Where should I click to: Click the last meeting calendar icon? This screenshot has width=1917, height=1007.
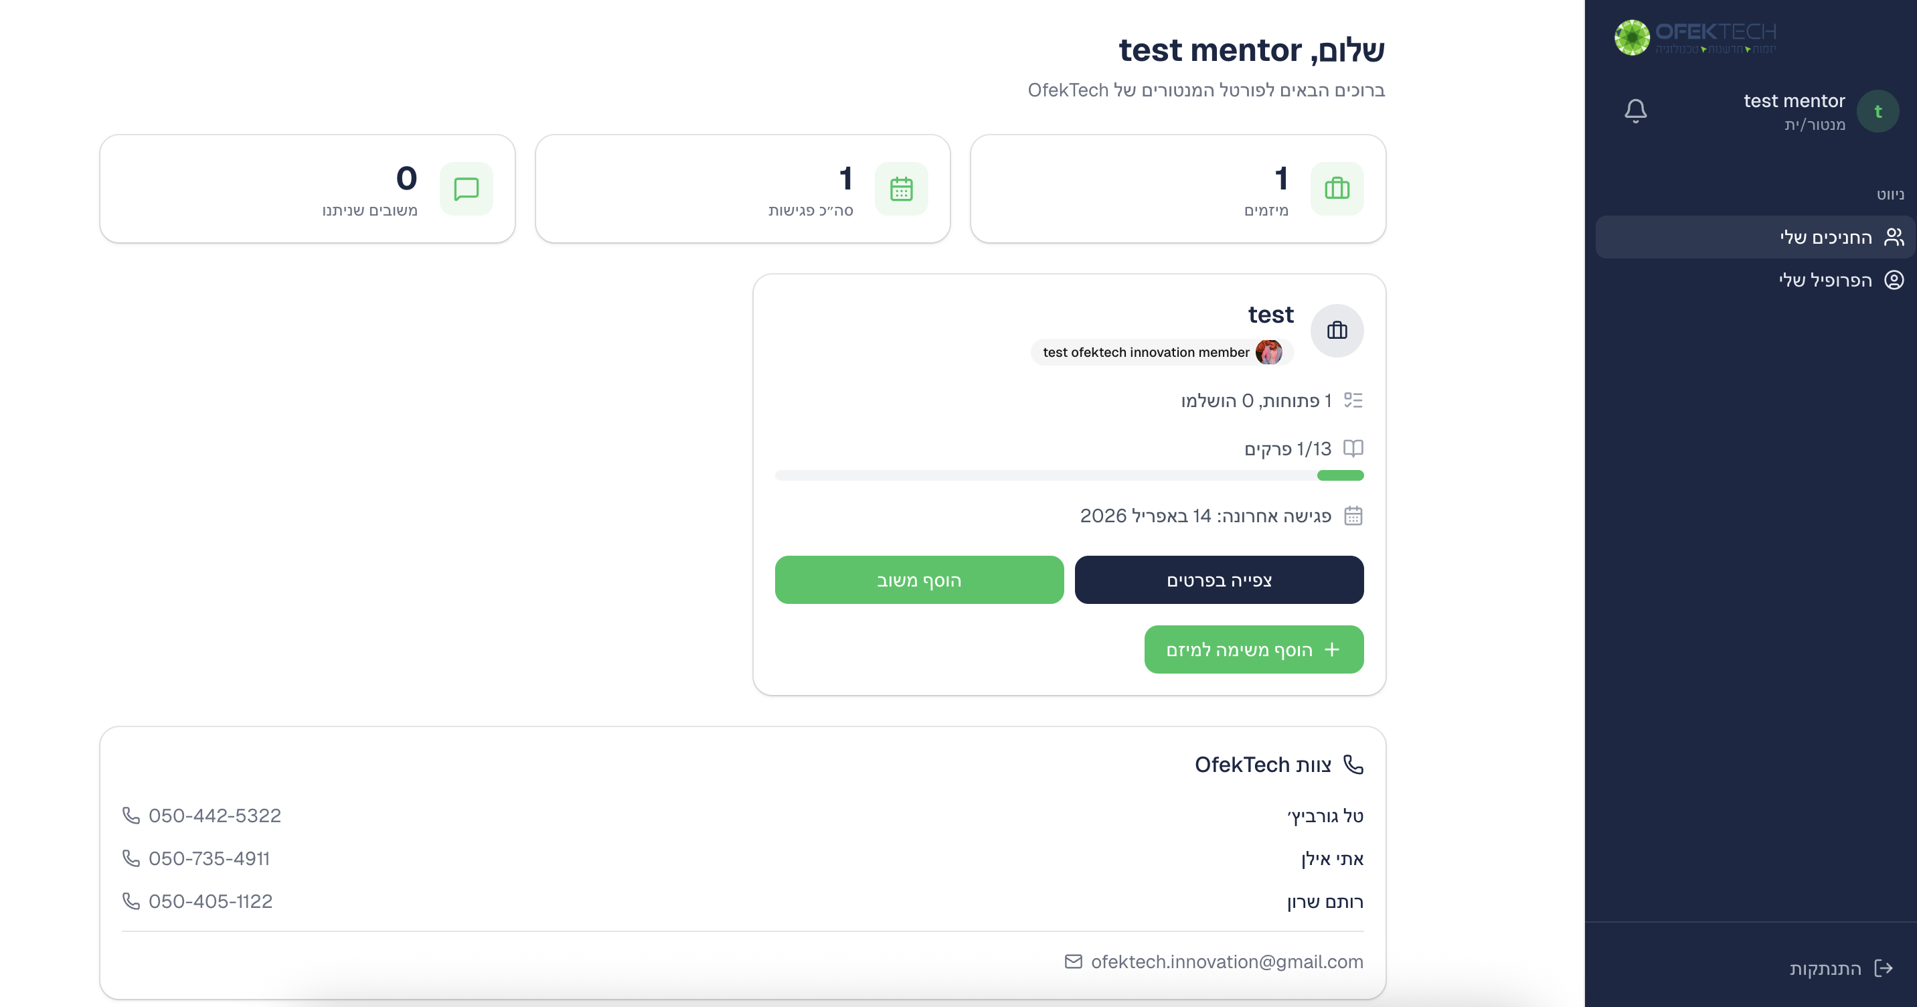(x=1353, y=516)
